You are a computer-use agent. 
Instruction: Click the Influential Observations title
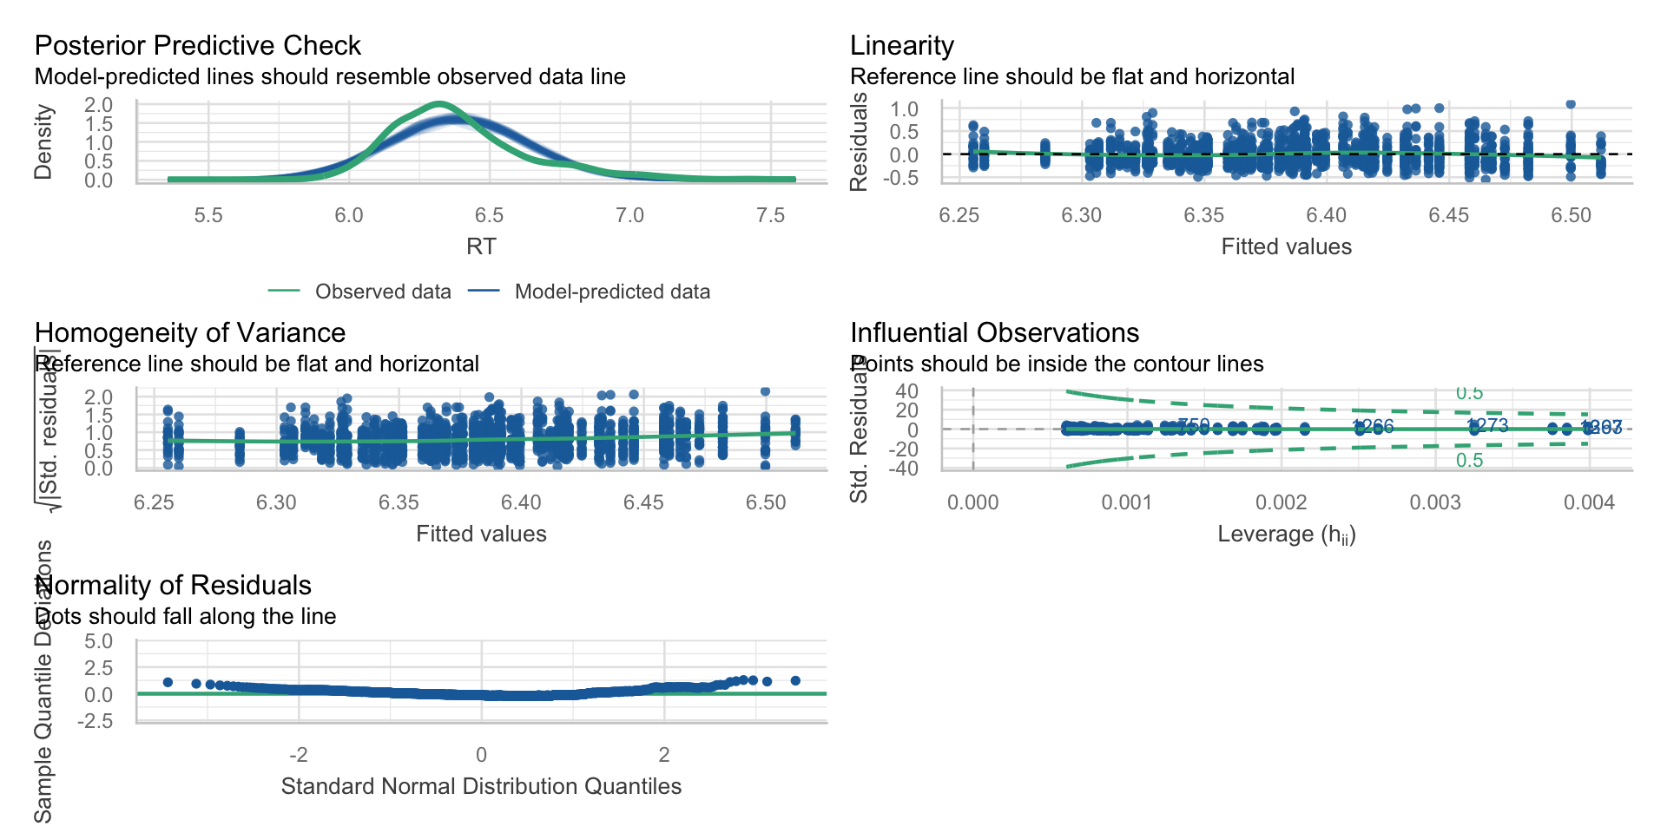[x=994, y=332]
